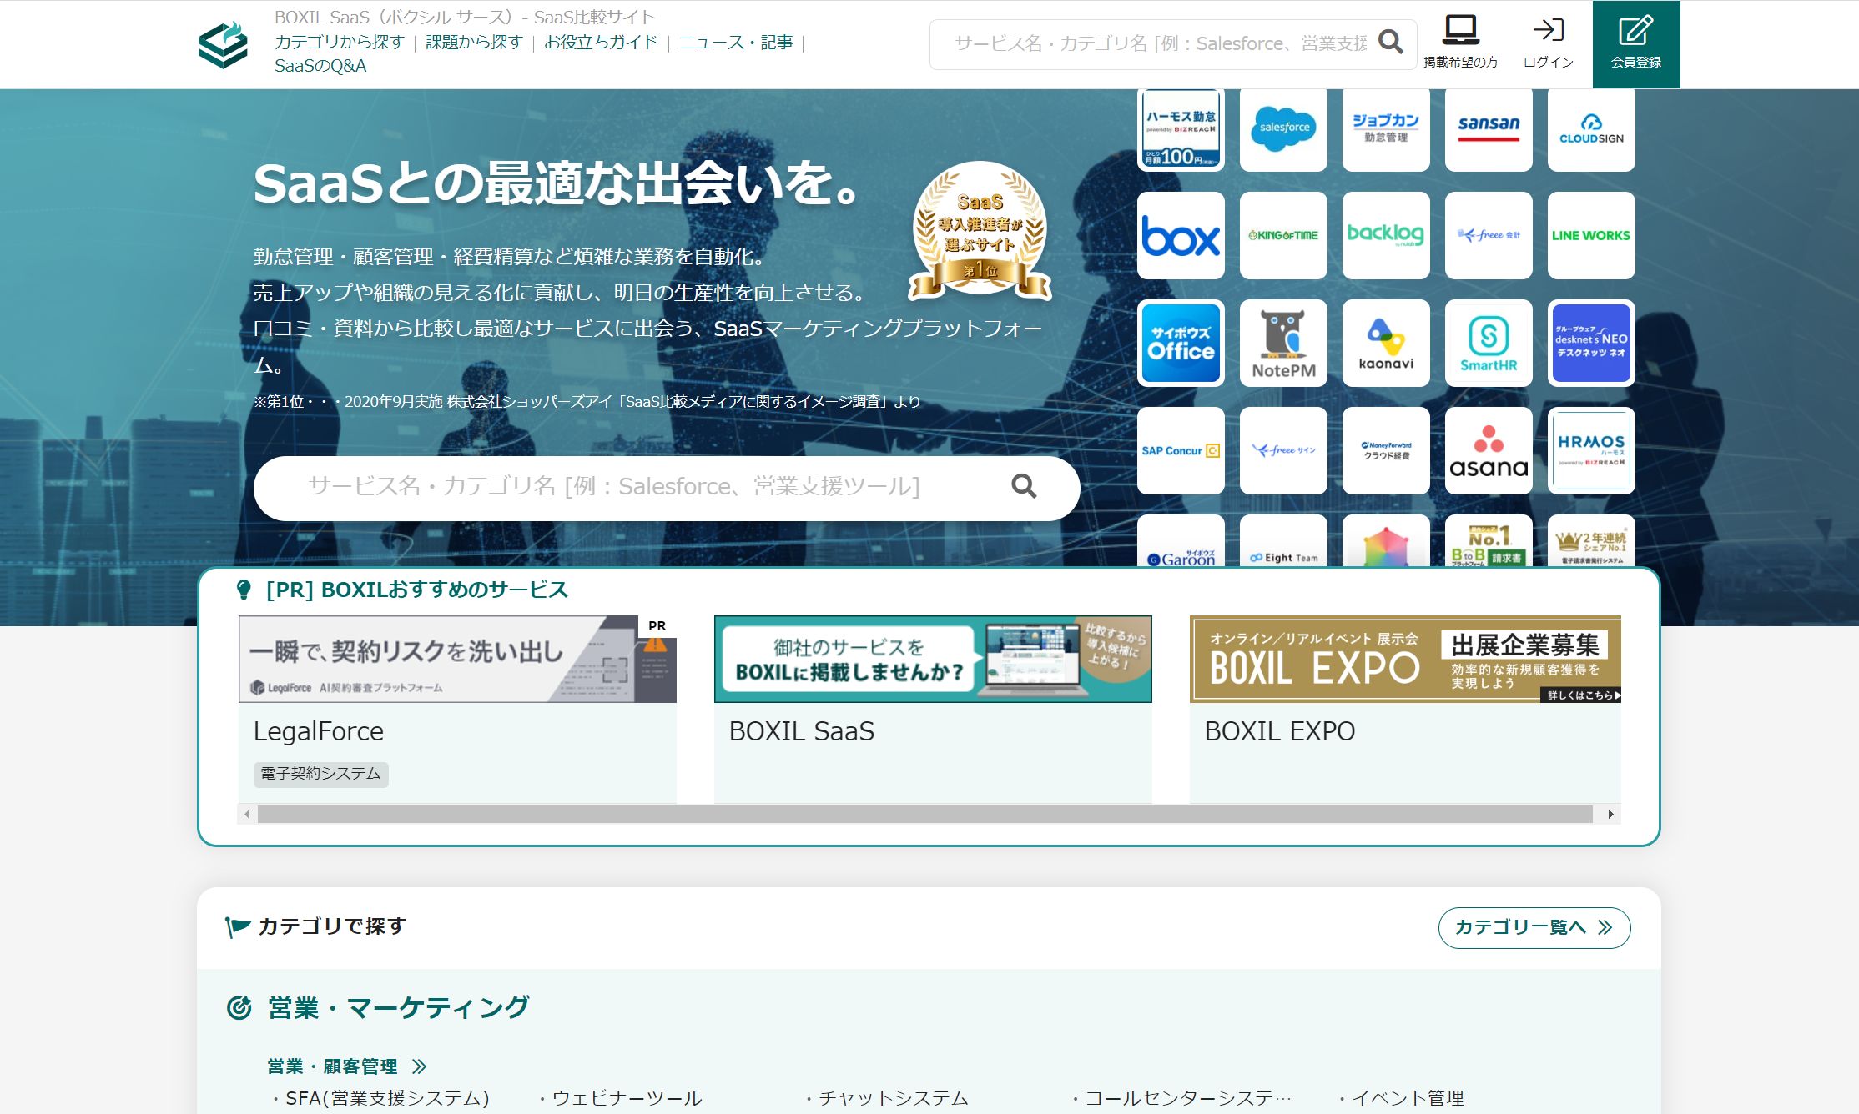The image size is (1859, 1114).
Task: Open the desknet's NEO tile
Action: (x=1591, y=343)
